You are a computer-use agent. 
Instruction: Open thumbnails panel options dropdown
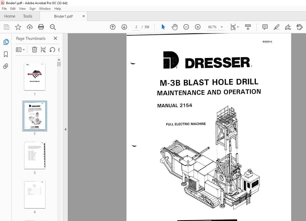pyautogui.click(x=20, y=50)
